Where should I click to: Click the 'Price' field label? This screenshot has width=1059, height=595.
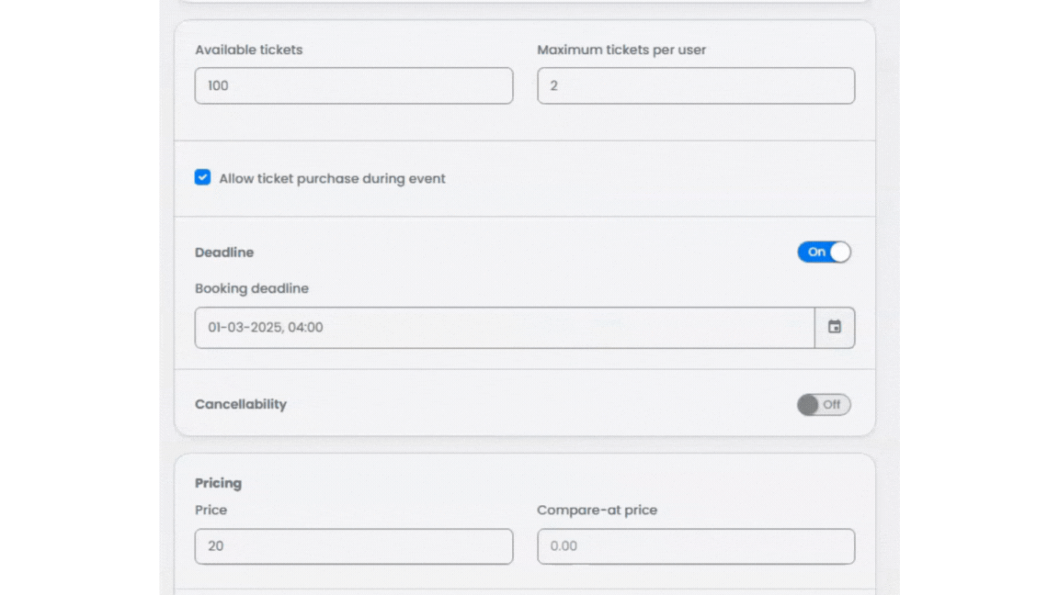point(211,510)
